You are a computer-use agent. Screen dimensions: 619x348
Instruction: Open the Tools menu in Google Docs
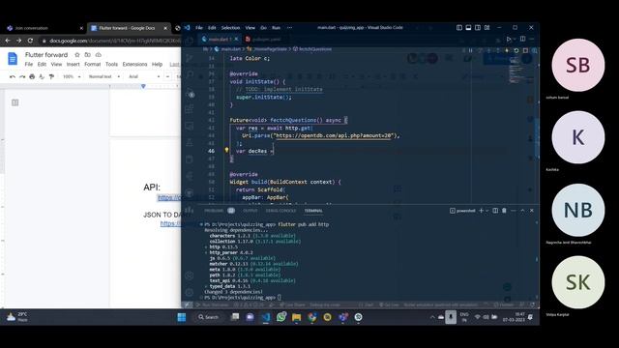click(x=111, y=65)
